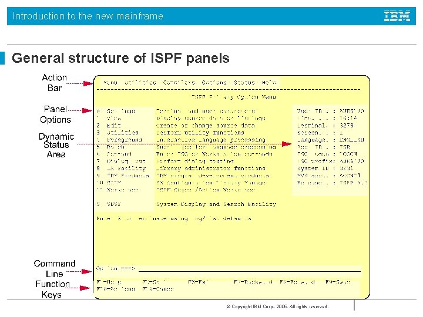
Task: Select option 3 Utilities in panel list
Action: [117, 133]
